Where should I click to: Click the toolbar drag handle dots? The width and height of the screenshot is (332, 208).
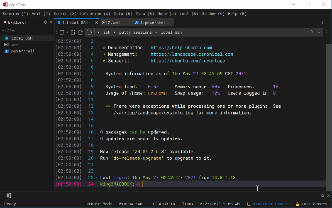coord(57,32)
